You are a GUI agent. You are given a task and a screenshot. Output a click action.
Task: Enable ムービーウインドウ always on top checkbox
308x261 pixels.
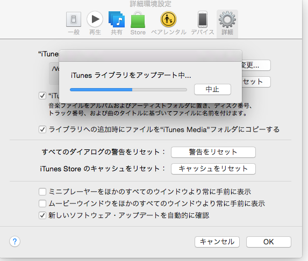[42, 204]
